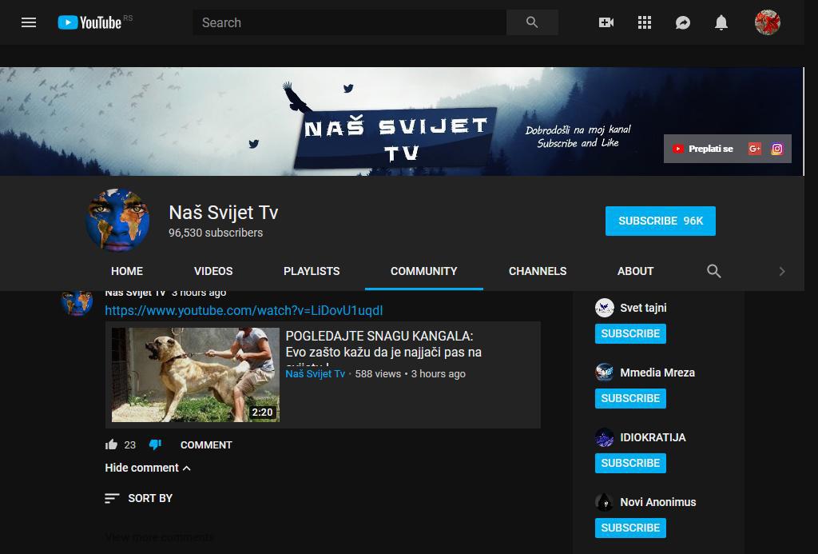Viewport: 818px width, 554px height.
Task: Open the Kangal dog video thumbnail
Action: point(196,374)
